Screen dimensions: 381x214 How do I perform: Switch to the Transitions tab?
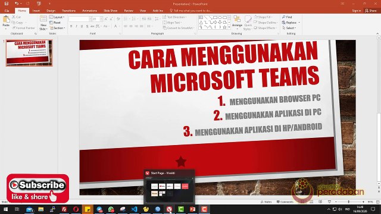[x=68, y=11]
